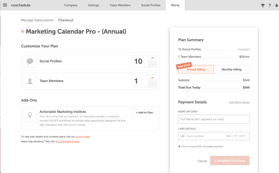The image size is (279, 173).
Task: Open the Edit Billing Details link
Action: pos(239,102)
